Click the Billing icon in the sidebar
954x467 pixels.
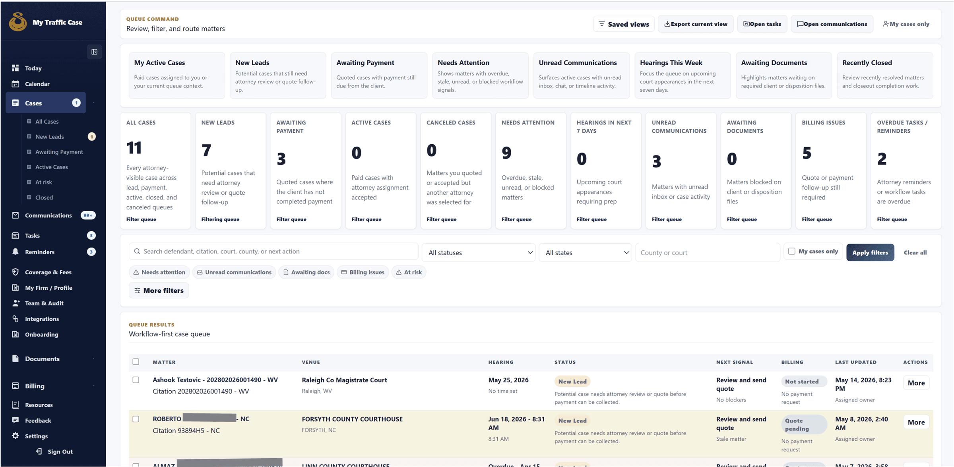click(16, 386)
